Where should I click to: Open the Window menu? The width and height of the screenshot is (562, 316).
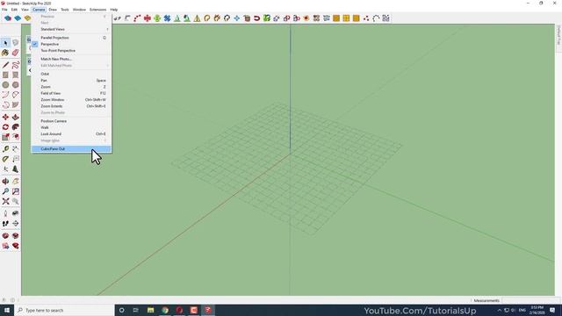point(79,10)
